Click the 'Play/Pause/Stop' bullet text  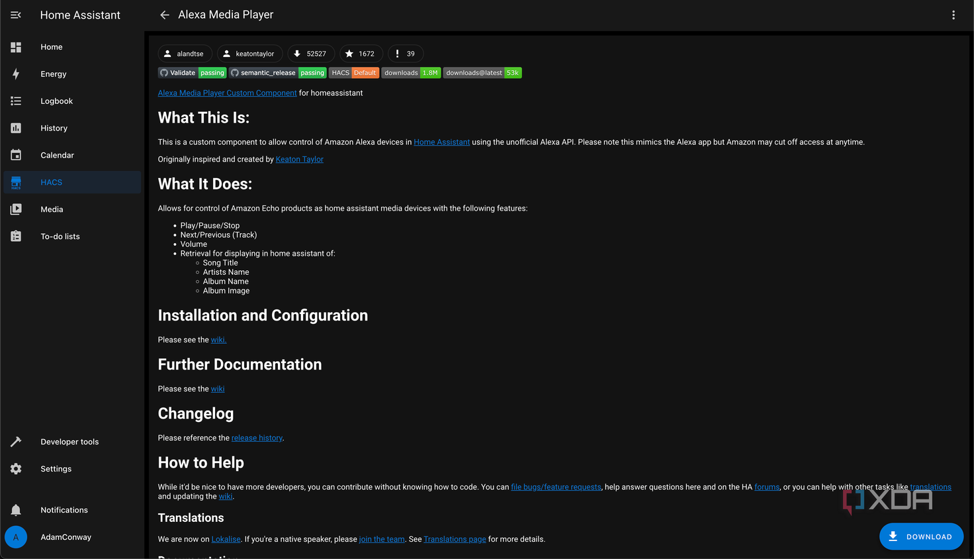coord(210,226)
